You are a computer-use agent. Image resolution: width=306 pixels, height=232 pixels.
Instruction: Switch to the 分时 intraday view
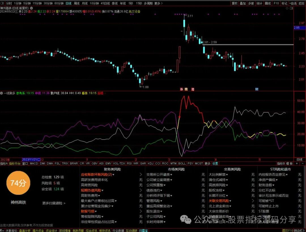pyautogui.click(x=9, y=3)
